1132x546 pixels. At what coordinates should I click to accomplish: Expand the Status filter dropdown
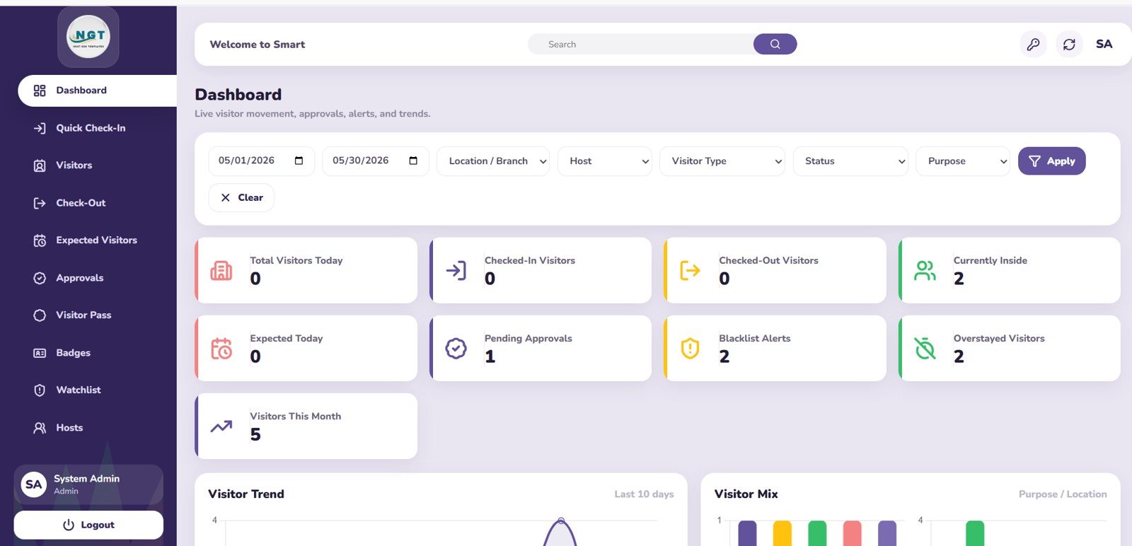(850, 161)
